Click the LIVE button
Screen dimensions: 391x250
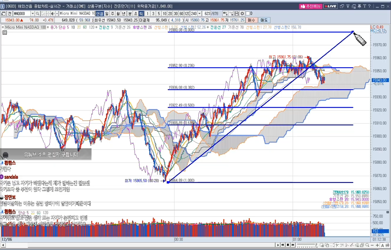tap(331, 6)
